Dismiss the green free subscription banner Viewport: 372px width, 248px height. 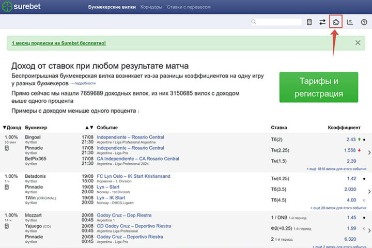tap(358, 43)
